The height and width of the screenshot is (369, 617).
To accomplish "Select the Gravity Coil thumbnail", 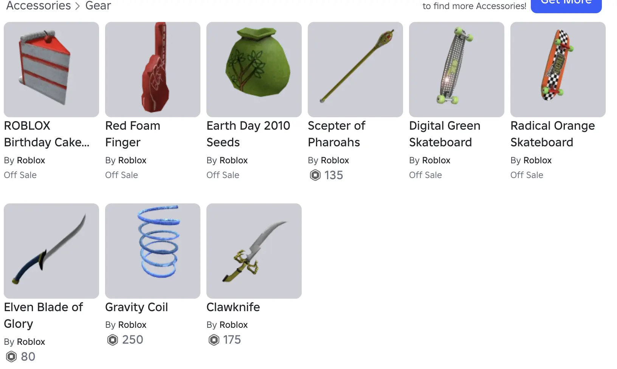I will click(x=153, y=251).
